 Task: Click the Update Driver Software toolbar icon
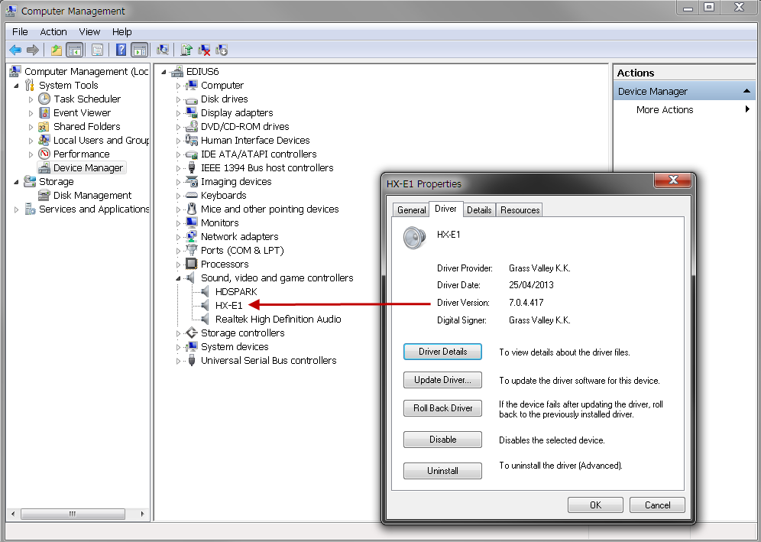click(186, 50)
